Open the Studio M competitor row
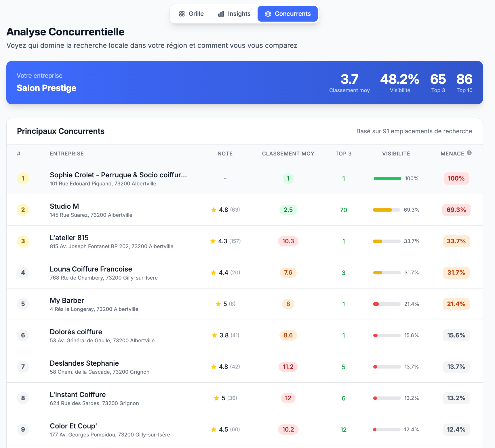Screen dimensions: 495x448 pos(245,210)
